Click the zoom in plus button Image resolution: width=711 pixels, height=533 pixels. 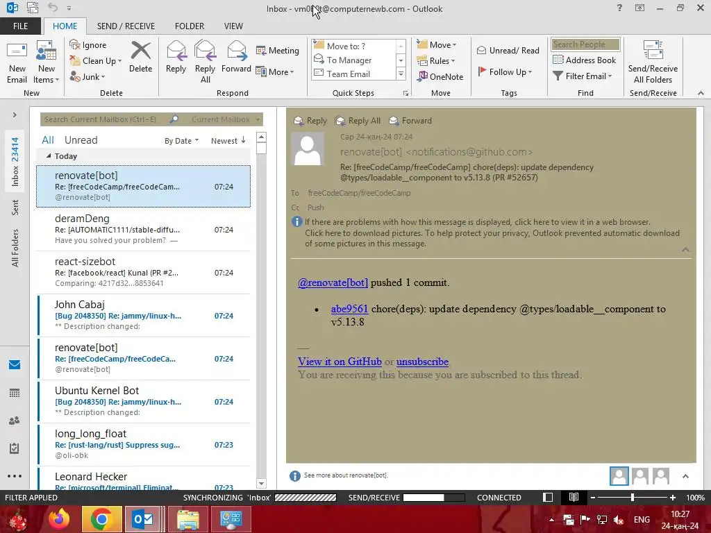(x=673, y=497)
